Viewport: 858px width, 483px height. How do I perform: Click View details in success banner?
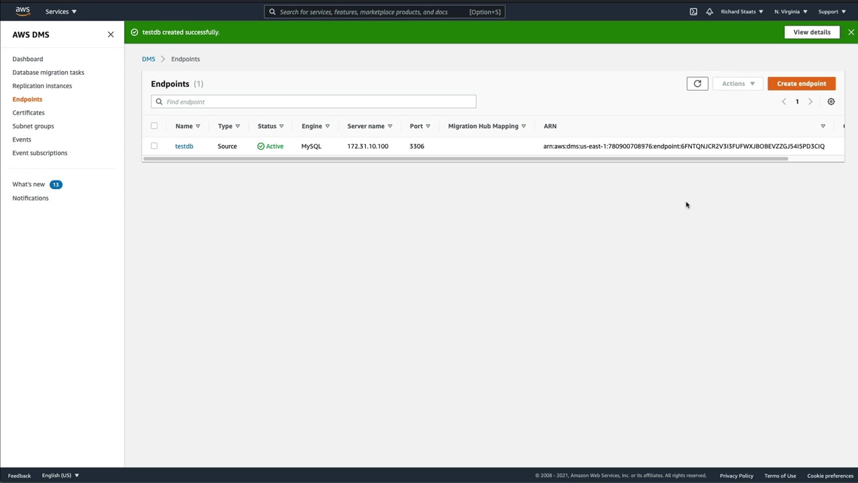coord(812,32)
